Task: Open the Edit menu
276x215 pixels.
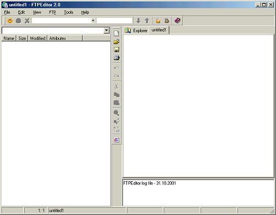Action: [x=21, y=12]
